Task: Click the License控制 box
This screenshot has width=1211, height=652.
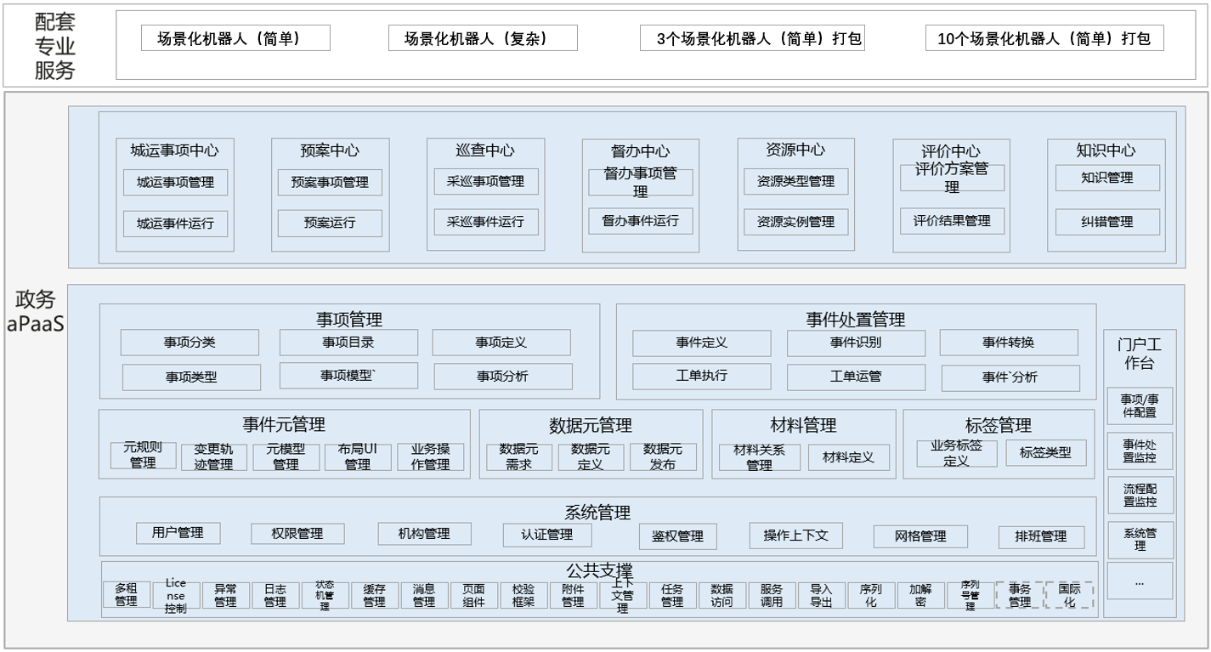Action: click(176, 595)
